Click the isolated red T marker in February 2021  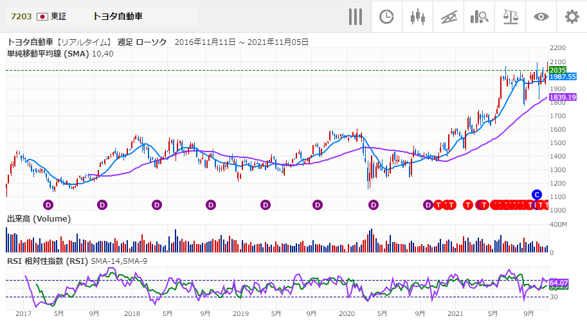[x=468, y=205]
